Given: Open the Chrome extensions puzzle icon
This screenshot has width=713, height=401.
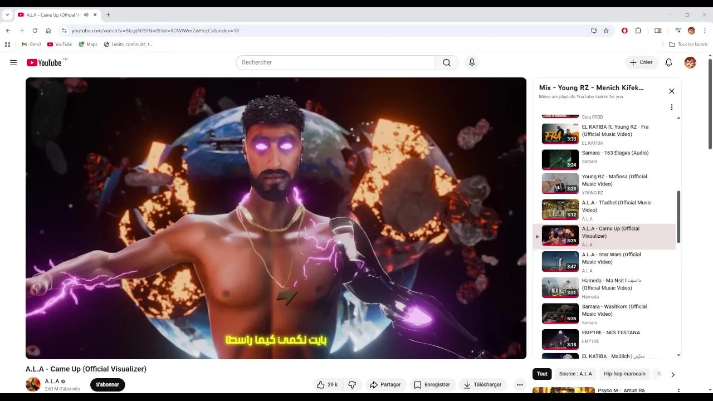Looking at the screenshot, I should [x=638, y=31].
